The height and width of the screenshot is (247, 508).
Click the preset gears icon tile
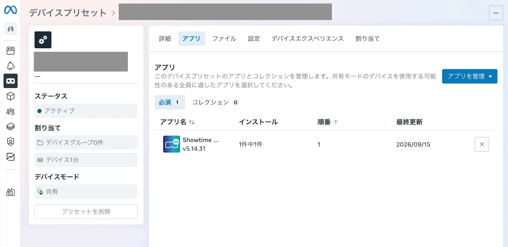pos(43,40)
